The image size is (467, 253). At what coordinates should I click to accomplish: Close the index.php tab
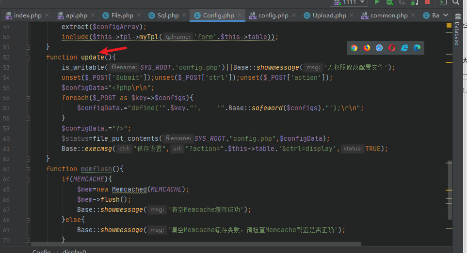point(47,15)
